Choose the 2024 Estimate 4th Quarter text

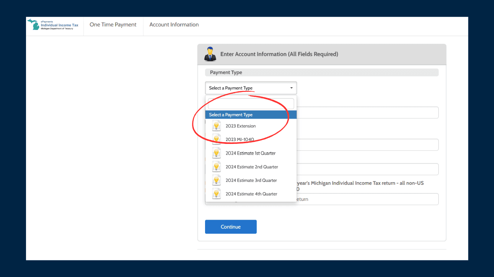pos(251,194)
